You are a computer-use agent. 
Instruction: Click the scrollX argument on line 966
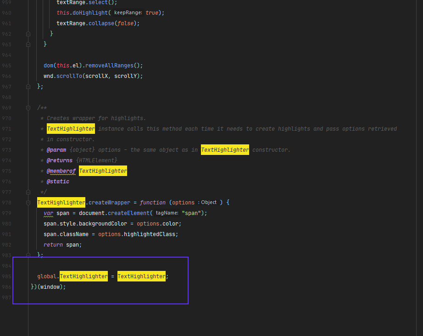click(97, 76)
